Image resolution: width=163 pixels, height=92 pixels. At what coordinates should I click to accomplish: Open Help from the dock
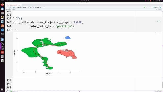(x=2, y=30)
